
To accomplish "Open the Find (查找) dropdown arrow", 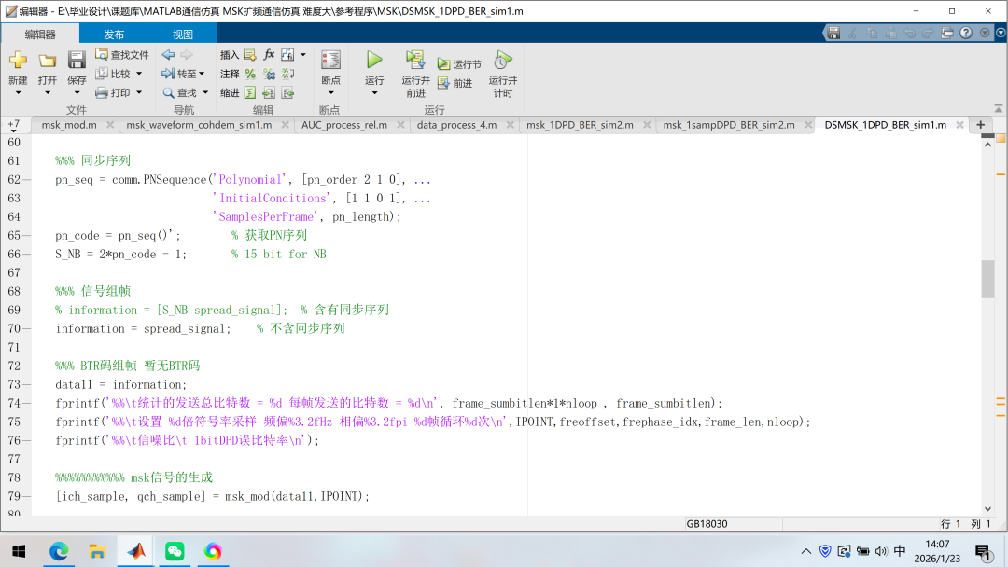I will tap(205, 92).
